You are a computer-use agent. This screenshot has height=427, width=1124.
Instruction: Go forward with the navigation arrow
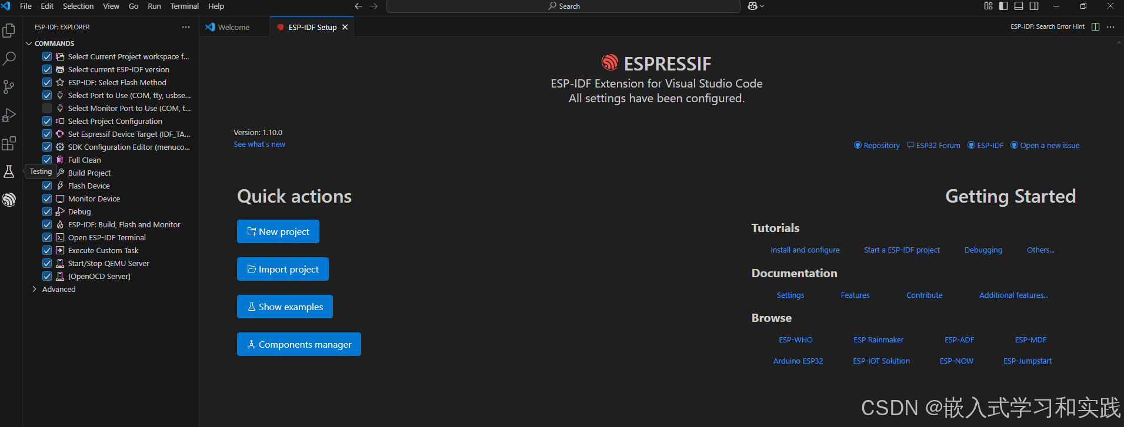pyautogui.click(x=374, y=6)
